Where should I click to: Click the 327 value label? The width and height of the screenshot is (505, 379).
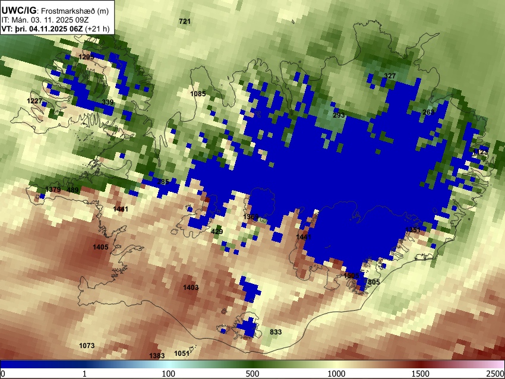pyautogui.click(x=390, y=76)
